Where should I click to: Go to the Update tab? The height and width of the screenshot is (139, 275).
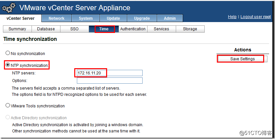click(113, 18)
